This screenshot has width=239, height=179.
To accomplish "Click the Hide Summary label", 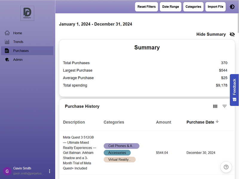I will (211, 34).
